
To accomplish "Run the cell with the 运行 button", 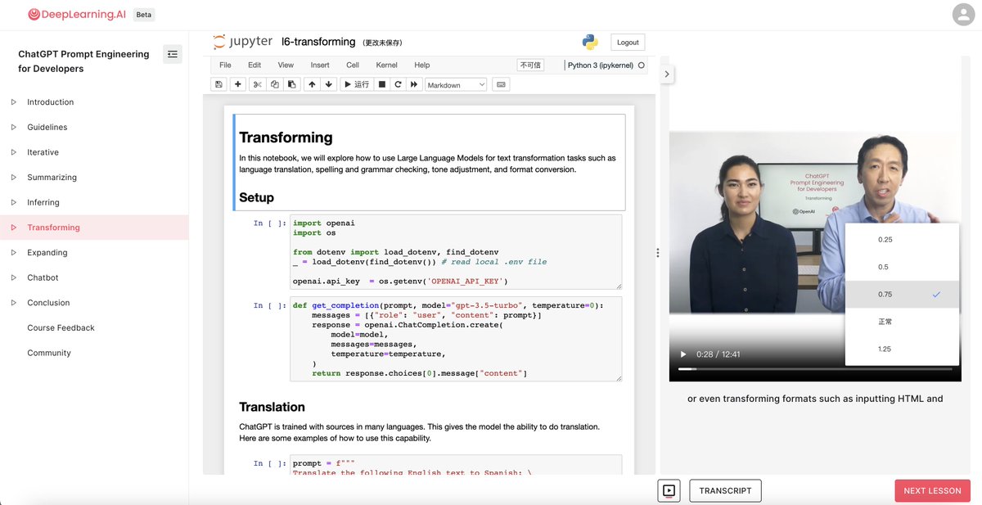I will point(357,84).
